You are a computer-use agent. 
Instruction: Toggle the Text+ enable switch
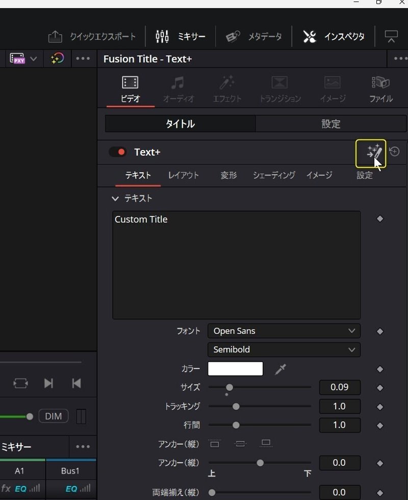118,152
